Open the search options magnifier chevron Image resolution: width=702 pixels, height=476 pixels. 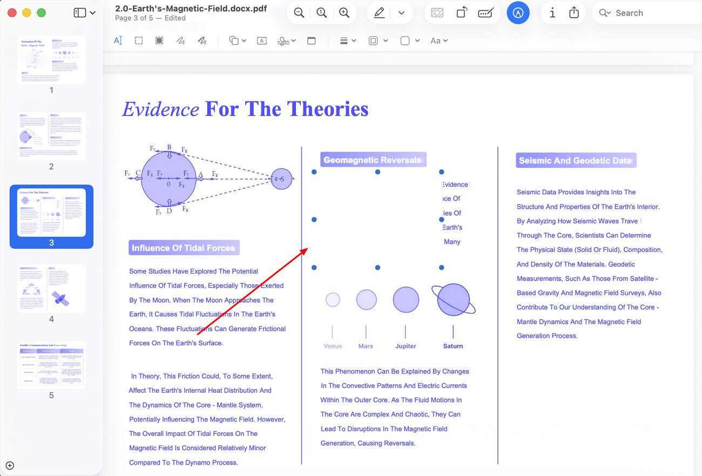tap(605, 13)
